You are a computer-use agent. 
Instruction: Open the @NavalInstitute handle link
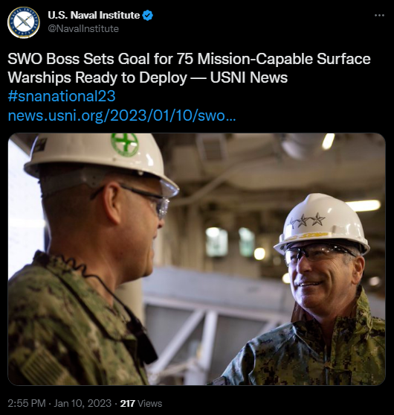[x=83, y=28]
